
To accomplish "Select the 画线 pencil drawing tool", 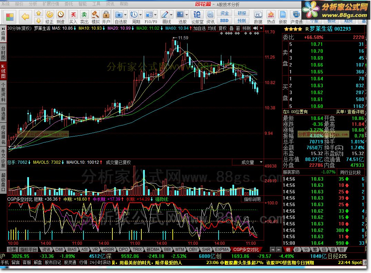I will 165,15.
